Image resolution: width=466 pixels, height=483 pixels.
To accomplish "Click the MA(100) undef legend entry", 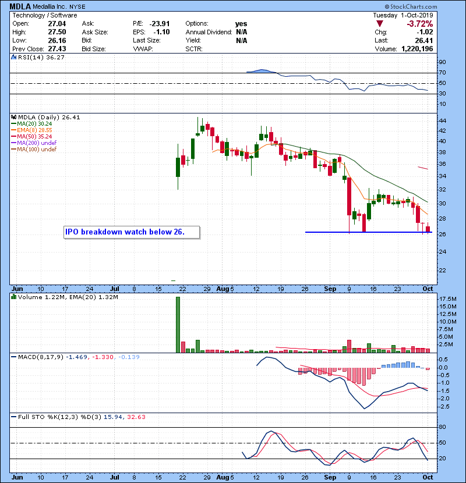I will click(x=34, y=150).
